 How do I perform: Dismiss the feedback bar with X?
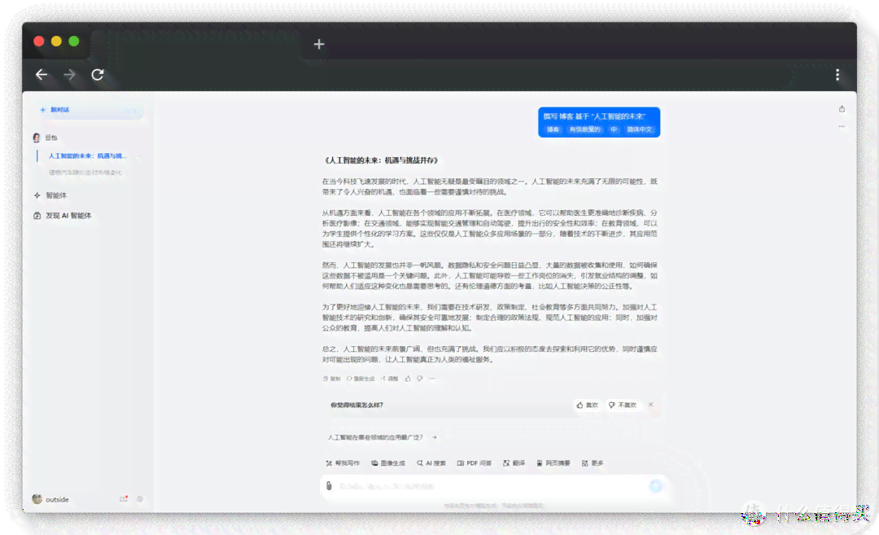pyautogui.click(x=651, y=405)
